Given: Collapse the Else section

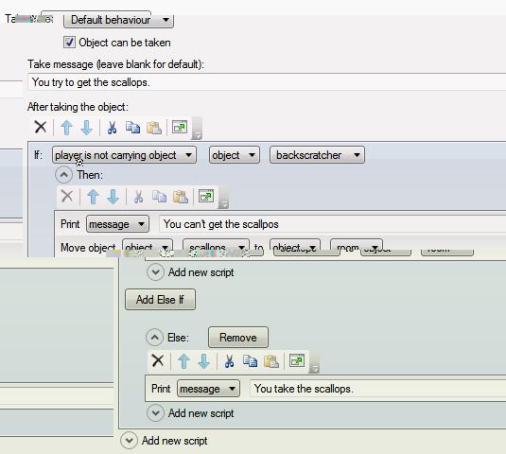Looking at the screenshot, I should (x=155, y=338).
